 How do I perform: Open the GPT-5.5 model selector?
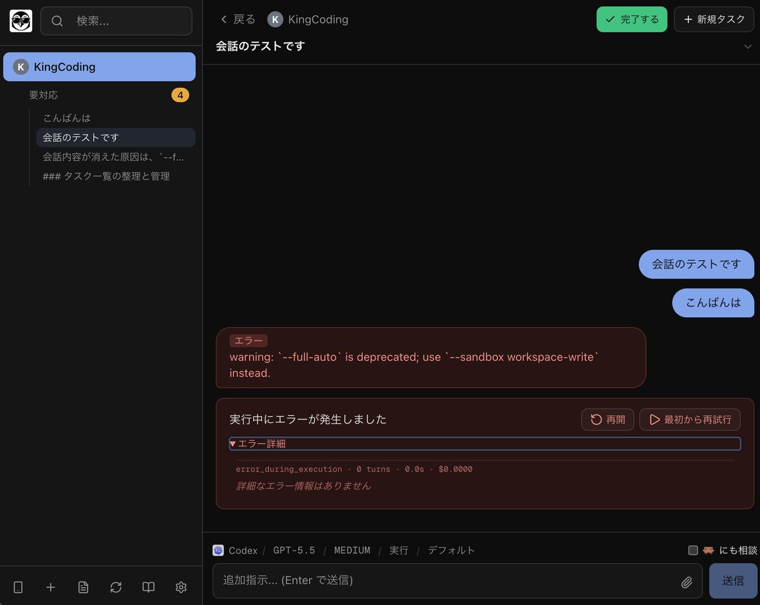tap(294, 551)
